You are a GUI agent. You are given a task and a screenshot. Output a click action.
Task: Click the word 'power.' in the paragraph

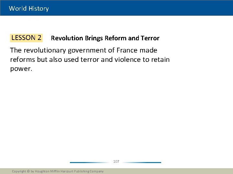point(21,69)
